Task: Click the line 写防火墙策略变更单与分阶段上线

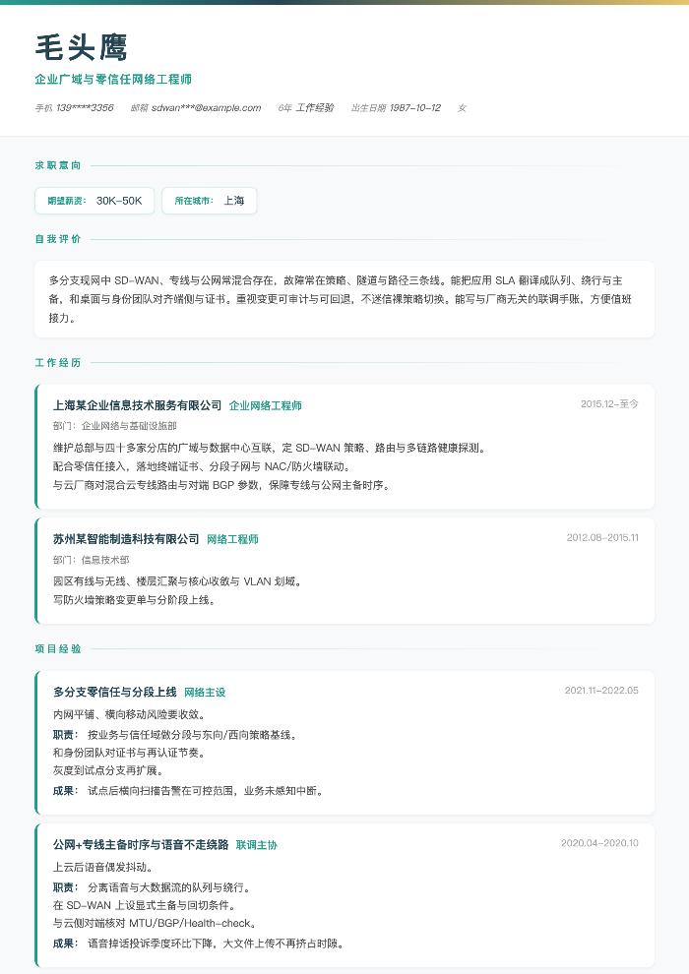Action: pyautogui.click(x=134, y=601)
